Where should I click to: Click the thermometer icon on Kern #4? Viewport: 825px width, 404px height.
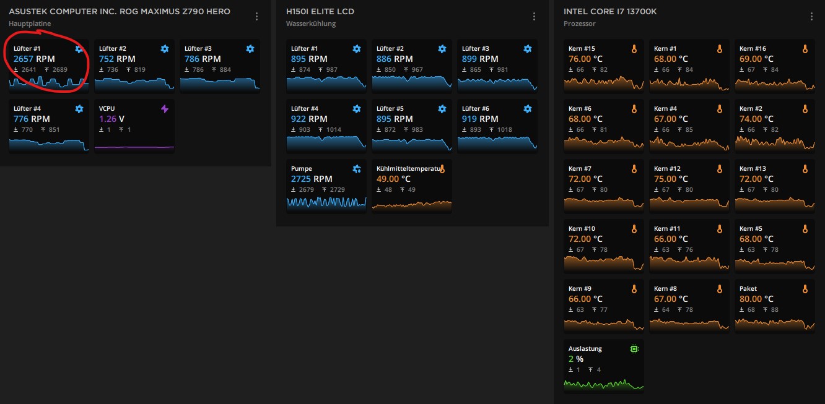tap(720, 109)
